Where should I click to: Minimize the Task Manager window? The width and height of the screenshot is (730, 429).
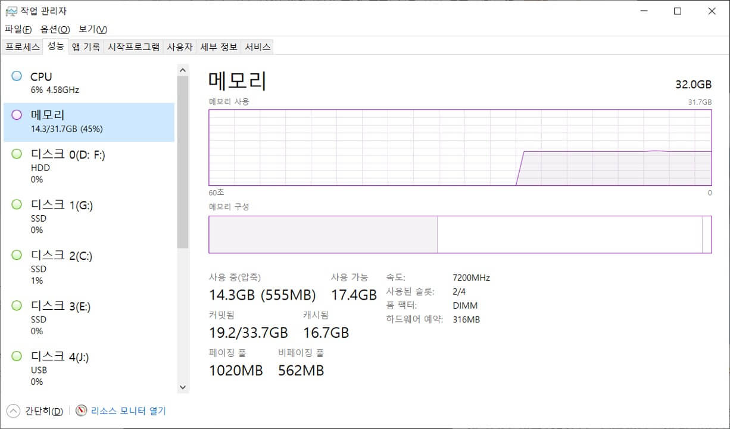pyautogui.click(x=644, y=11)
